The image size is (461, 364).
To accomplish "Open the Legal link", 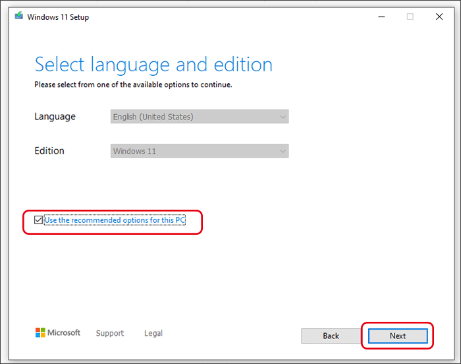I will (153, 333).
